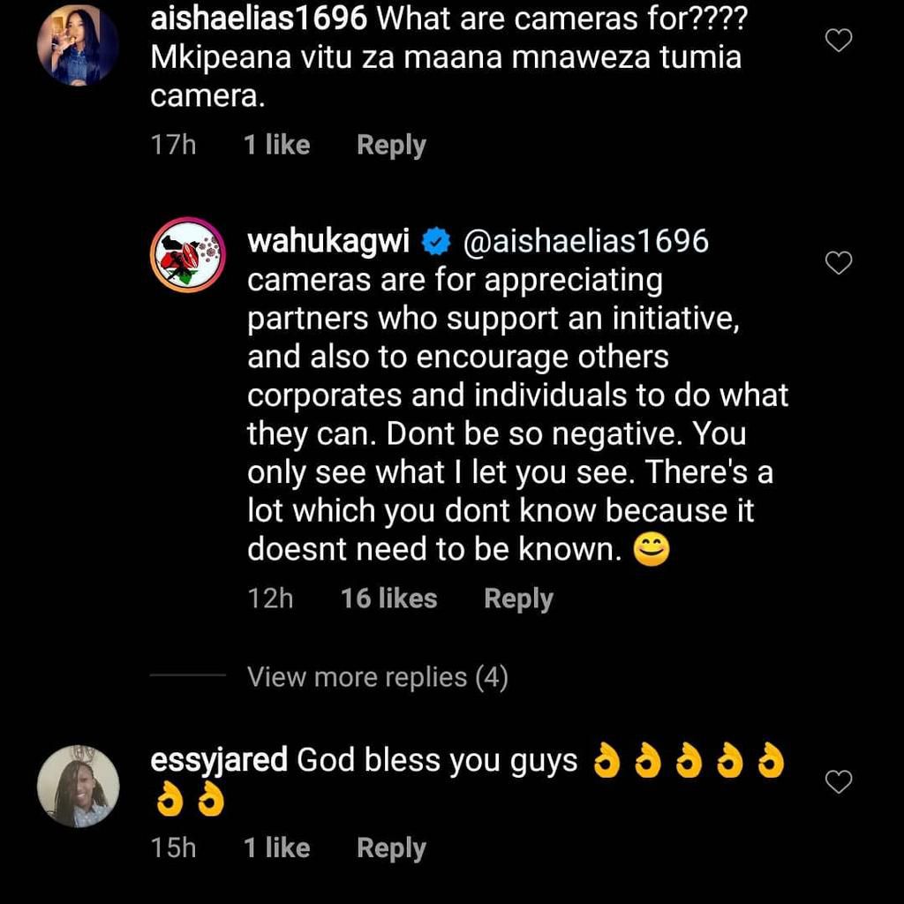The height and width of the screenshot is (904, 904).
Task: Reply to aishaelias1696's comment
Action: (391, 144)
